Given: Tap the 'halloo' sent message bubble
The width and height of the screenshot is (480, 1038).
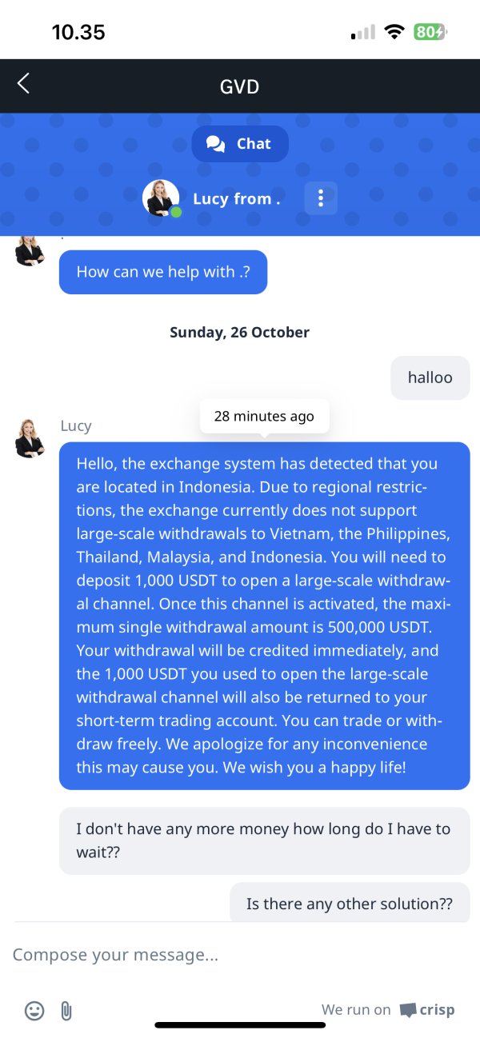Looking at the screenshot, I should point(430,377).
